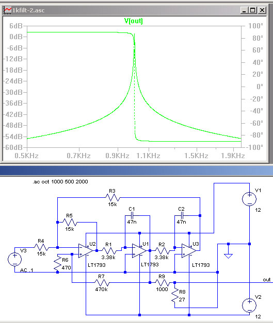The image size is (273, 323).
Task: Minimize the 1kfilt-2.asc plot window
Action: point(244,10)
